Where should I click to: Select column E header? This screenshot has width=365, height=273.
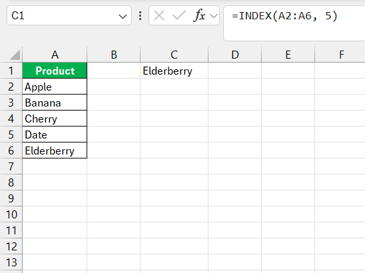click(288, 55)
